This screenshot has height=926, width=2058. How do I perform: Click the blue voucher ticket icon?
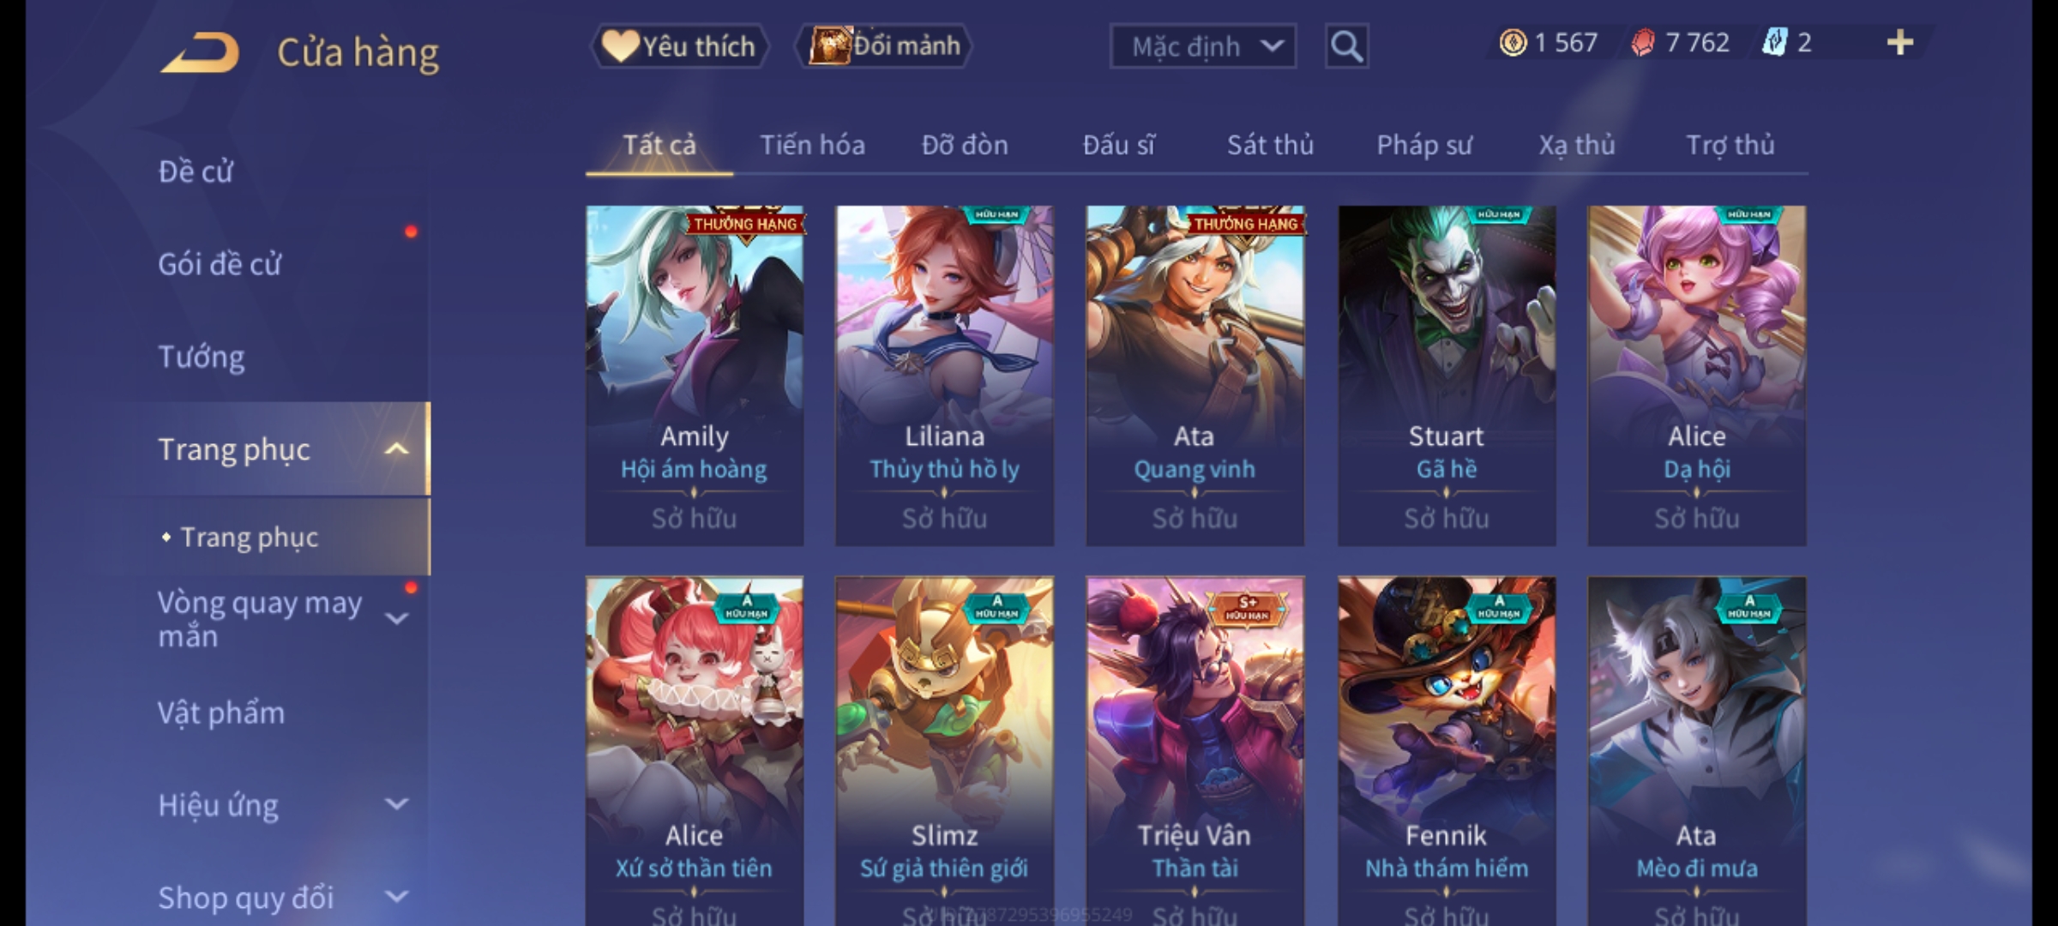(x=1774, y=42)
